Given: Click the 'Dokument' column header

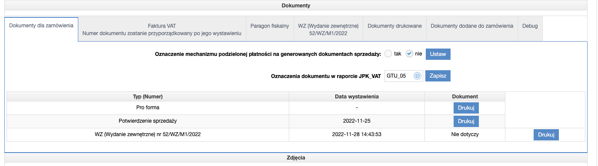Looking at the screenshot, I should coord(465,96).
